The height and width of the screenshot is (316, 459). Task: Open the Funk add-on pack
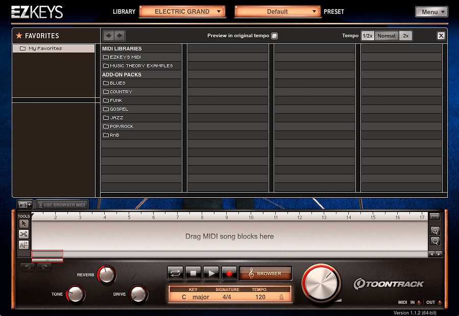point(141,100)
